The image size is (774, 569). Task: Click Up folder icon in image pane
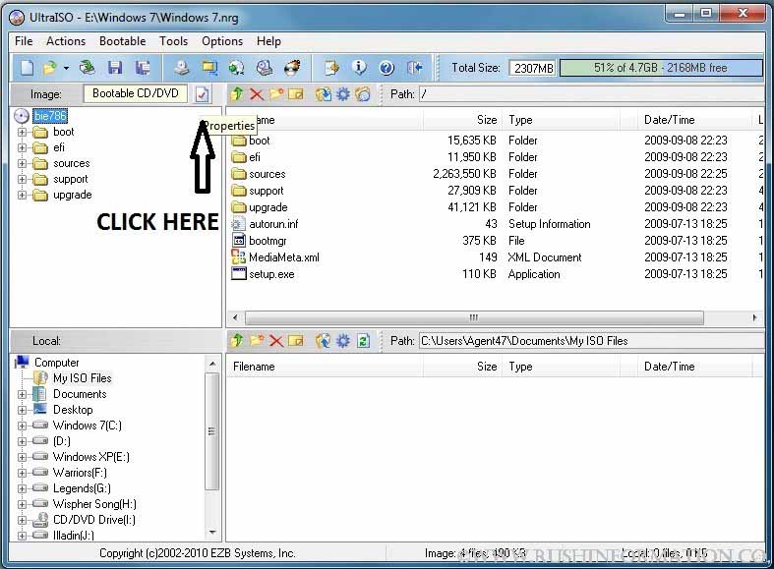[236, 93]
